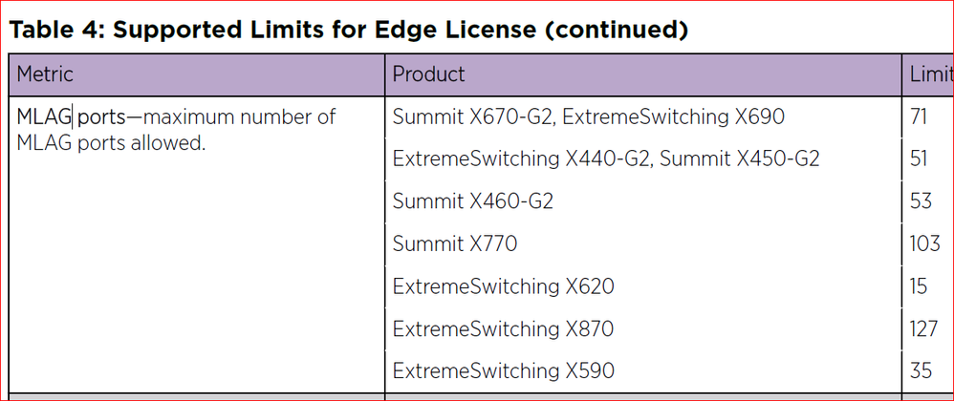Click the limit value 53
The width and height of the screenshot is (954, 401).
pyautogui.click(x=921, y=201)
